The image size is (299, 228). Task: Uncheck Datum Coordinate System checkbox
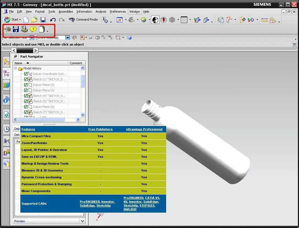coord(26,74)
